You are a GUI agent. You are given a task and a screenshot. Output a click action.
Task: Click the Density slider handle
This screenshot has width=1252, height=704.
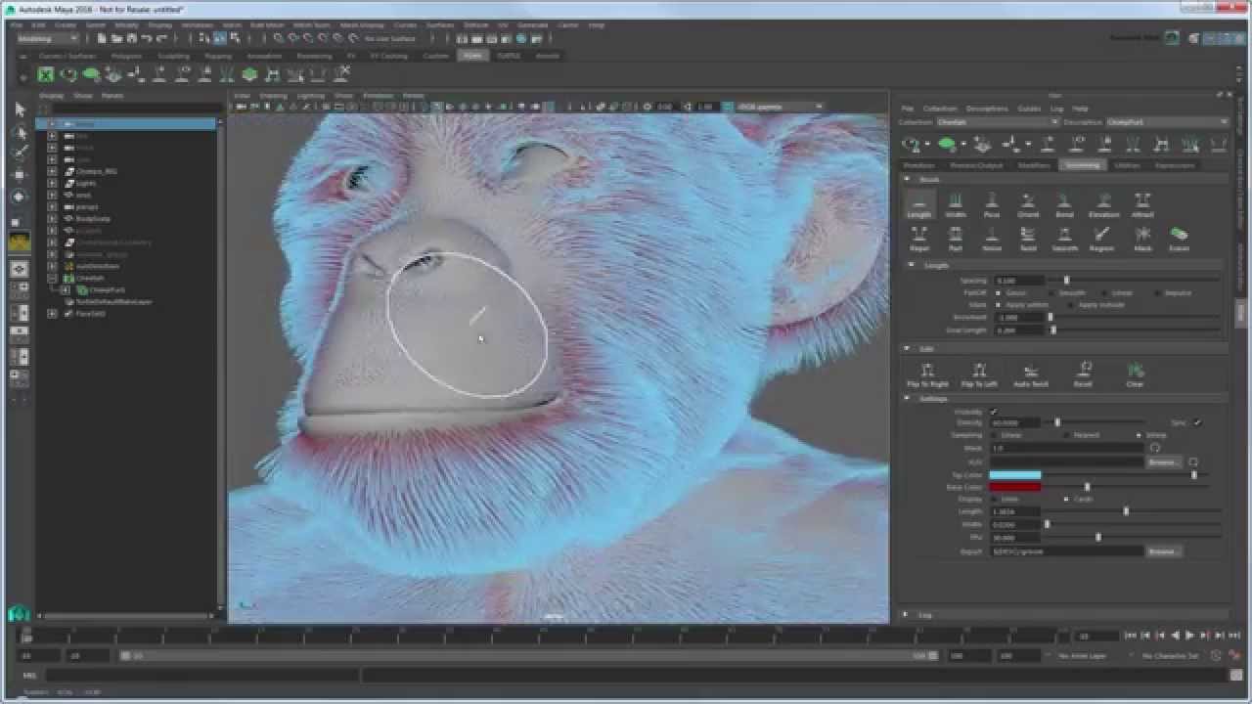(1057, 422)
